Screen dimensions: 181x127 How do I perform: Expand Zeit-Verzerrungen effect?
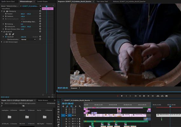[2, 42]
